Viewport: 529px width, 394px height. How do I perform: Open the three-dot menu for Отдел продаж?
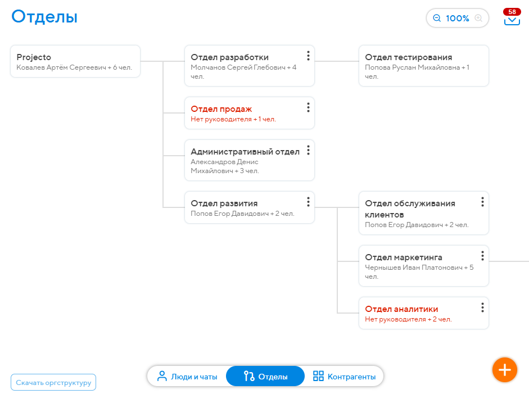[x=308, y=107]
